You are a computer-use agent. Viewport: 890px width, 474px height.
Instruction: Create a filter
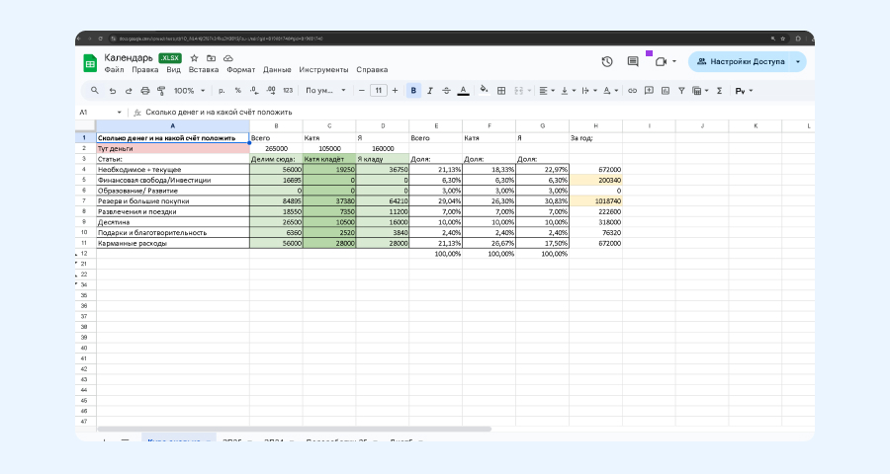coord(681,91)
